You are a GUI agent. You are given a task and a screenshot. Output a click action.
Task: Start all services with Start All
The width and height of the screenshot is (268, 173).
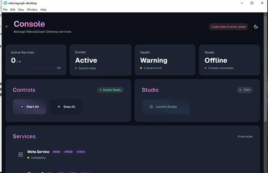(29, 107)
